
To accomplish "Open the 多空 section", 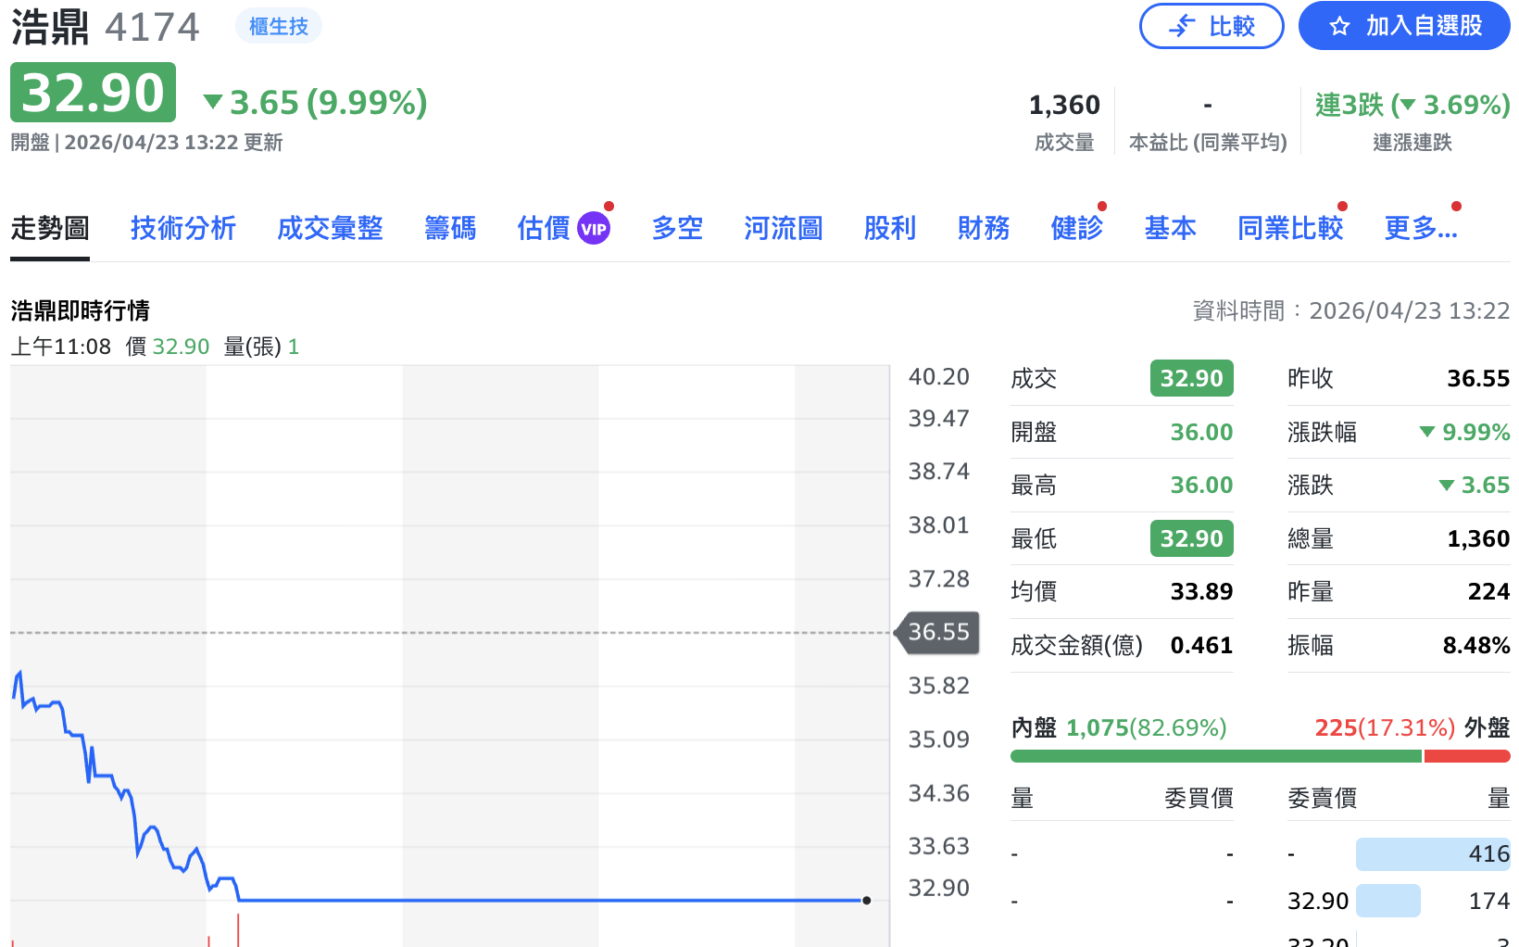I will click(677, 228).
